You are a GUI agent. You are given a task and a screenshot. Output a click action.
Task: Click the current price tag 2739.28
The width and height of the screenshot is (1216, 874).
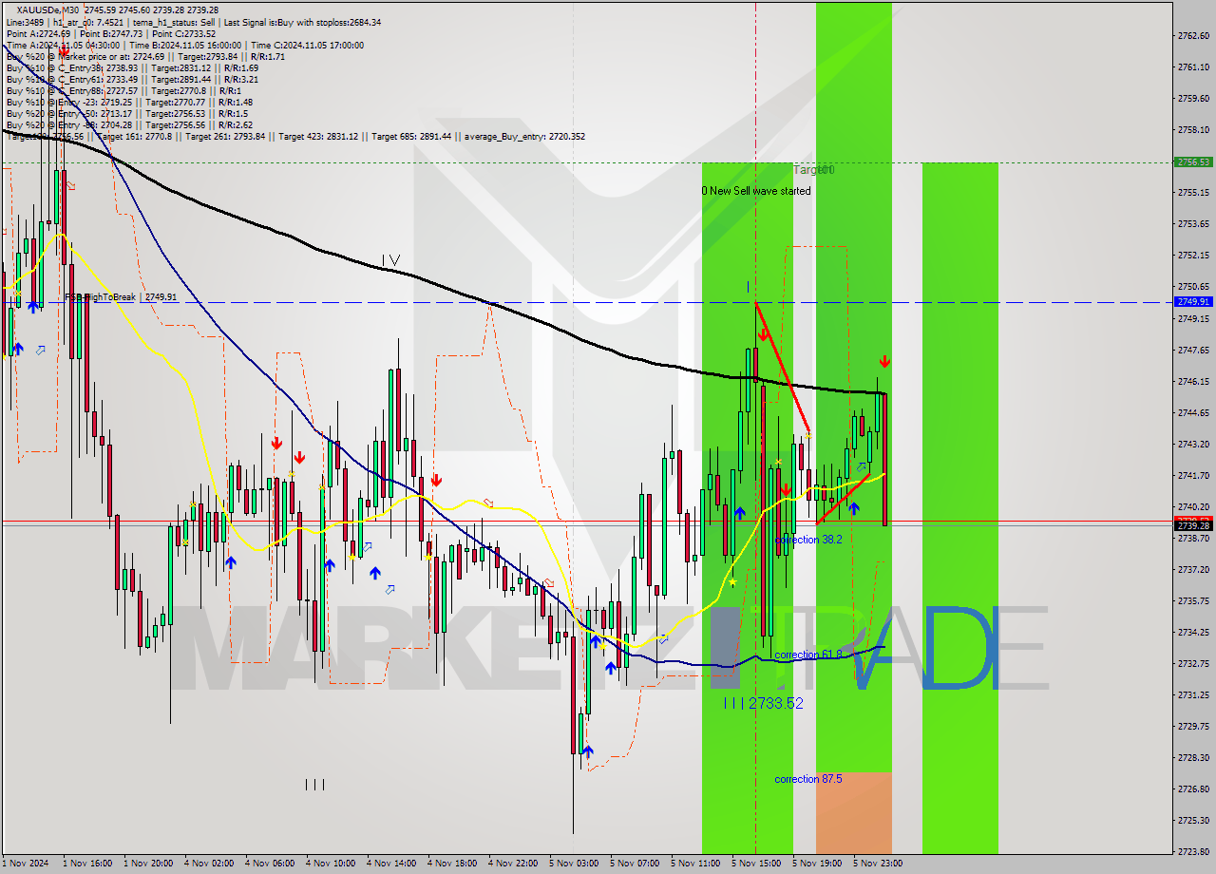click(x=1193, y=525)
